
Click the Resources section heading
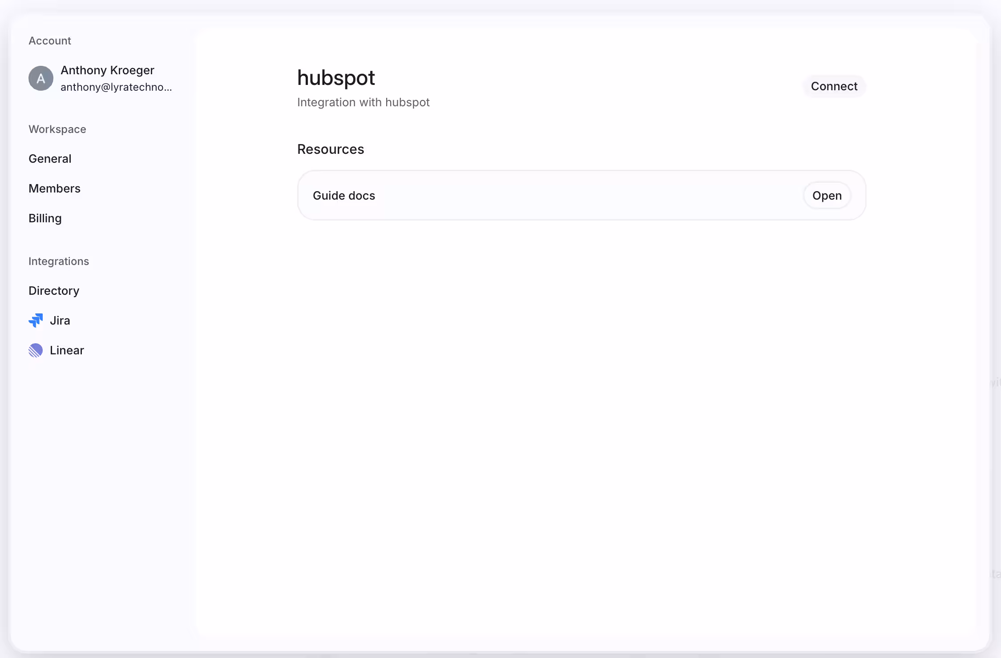click(331, 149)
